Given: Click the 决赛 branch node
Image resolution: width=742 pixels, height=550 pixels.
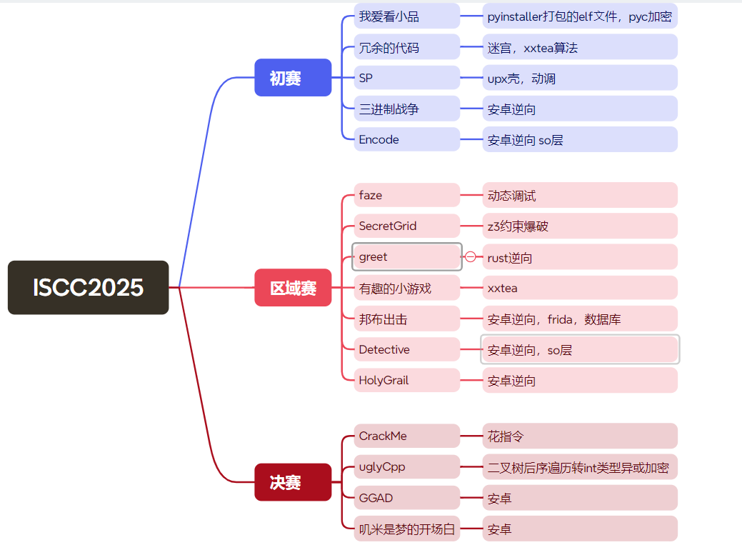Looking at the screenshot, I should [293, 481].
